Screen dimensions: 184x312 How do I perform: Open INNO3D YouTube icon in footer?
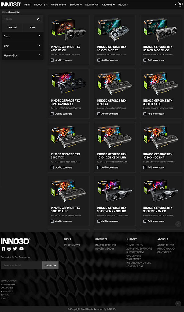point(21,249)
